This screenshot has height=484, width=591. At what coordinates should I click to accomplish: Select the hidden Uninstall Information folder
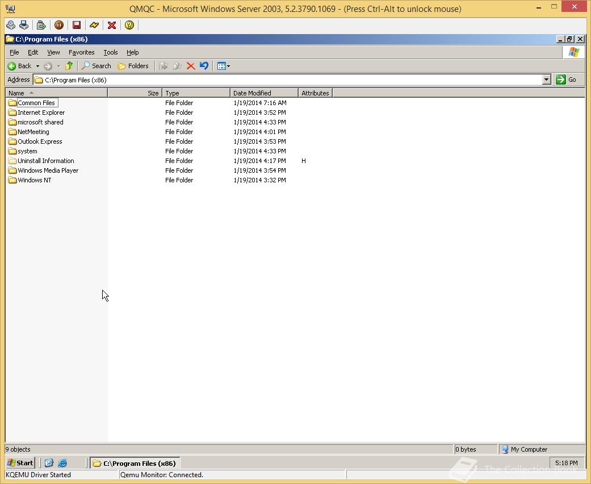click(x=41, y=161)
